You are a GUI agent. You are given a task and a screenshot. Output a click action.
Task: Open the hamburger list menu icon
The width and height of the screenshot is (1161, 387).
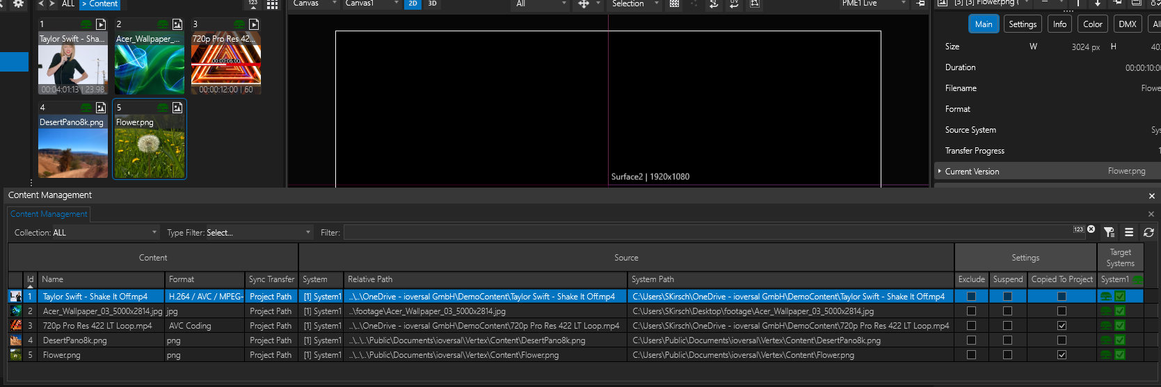click(1129, 233)
